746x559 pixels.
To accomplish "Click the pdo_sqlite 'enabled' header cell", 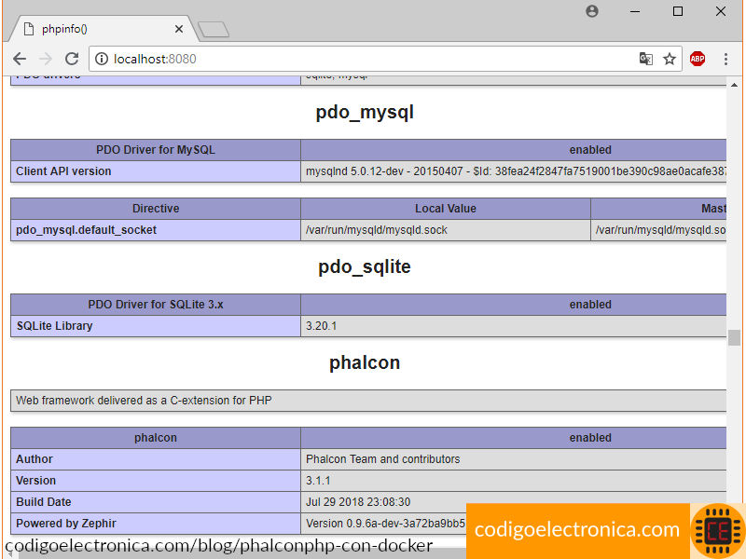I will tap(514, 305).
